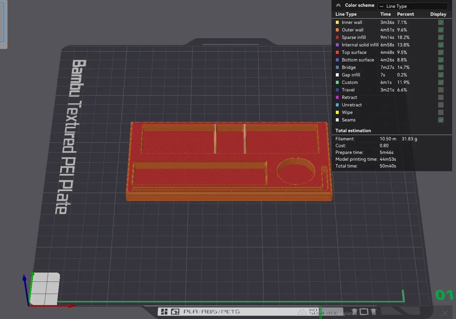Viewport: 456px width, 319px height.
Task: Click the 44m53s model printing time
Action: [388, 159]
